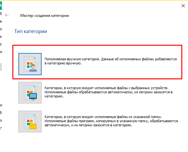The width and height of the screenshot is (188, 152).
Task: Click the text line 'в категорию вручную.'
Action: click(63, 63)
